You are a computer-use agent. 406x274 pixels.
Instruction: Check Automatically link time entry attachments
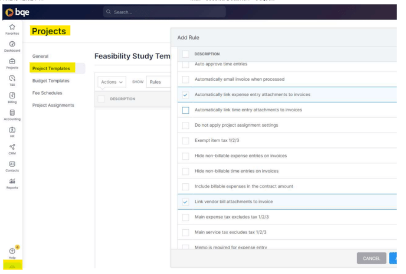186,110
